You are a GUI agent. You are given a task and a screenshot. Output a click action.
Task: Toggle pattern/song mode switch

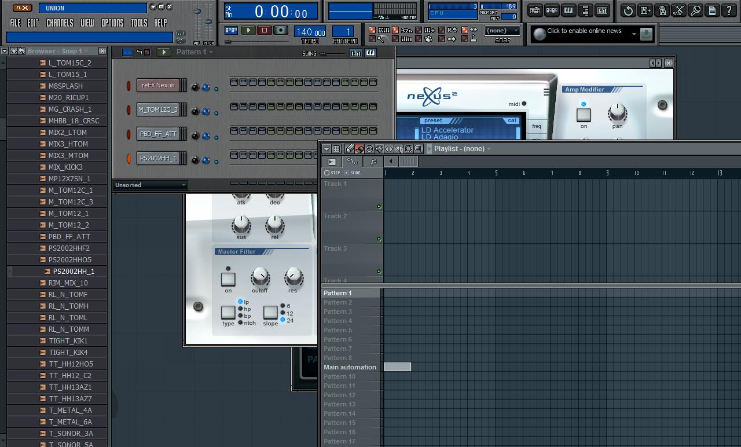pos(232,31)
